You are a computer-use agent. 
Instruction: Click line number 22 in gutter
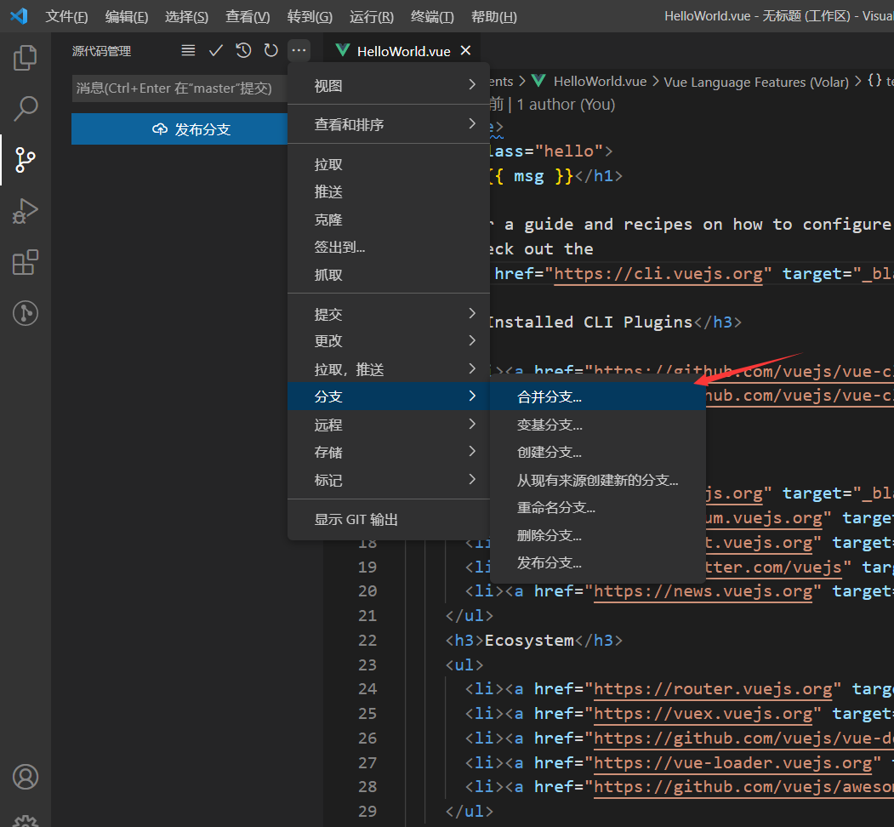(x=367, y=640)
